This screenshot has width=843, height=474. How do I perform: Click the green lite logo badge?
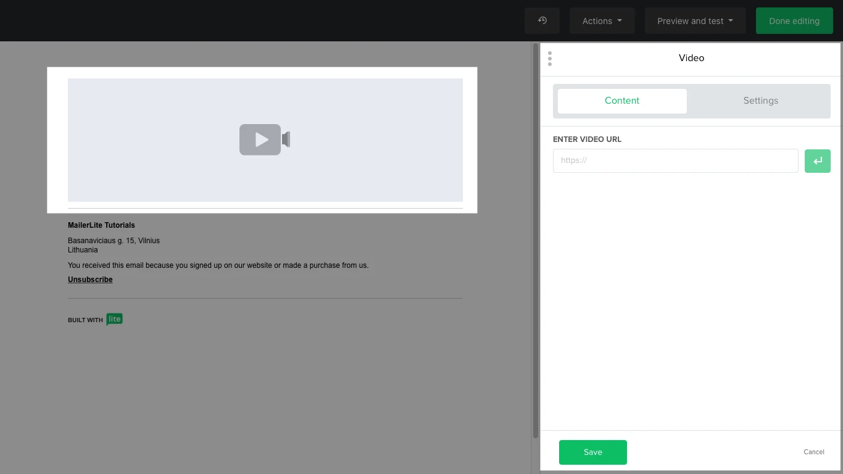point(115,319)
